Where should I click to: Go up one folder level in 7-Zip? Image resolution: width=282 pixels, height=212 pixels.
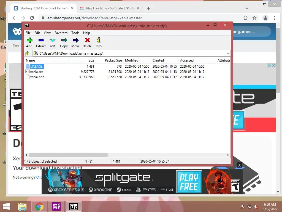(x=27, y=53)
